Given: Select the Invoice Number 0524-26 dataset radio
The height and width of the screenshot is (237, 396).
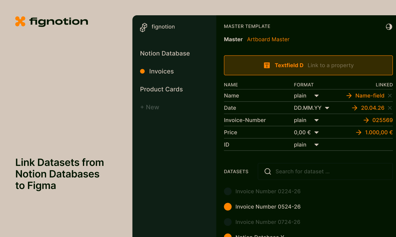Looking at the screenshot, I should 228,207.
